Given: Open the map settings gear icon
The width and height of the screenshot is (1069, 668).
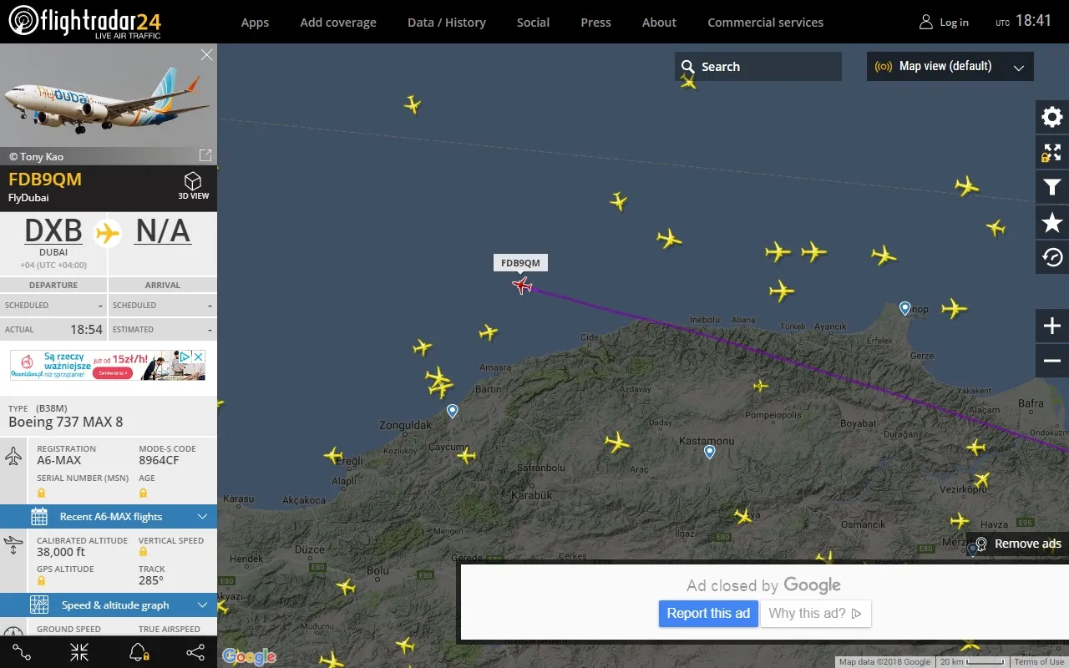Looking at the screenshot, I should (1051, 117).
